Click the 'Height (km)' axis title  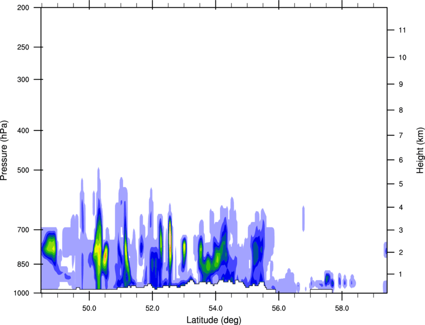[420, 150]
